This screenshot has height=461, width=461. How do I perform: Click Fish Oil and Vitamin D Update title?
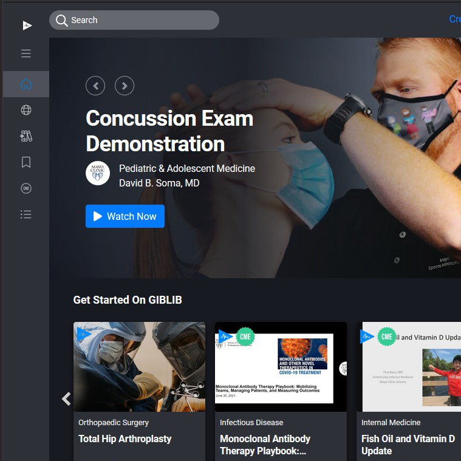pos(408,445)
